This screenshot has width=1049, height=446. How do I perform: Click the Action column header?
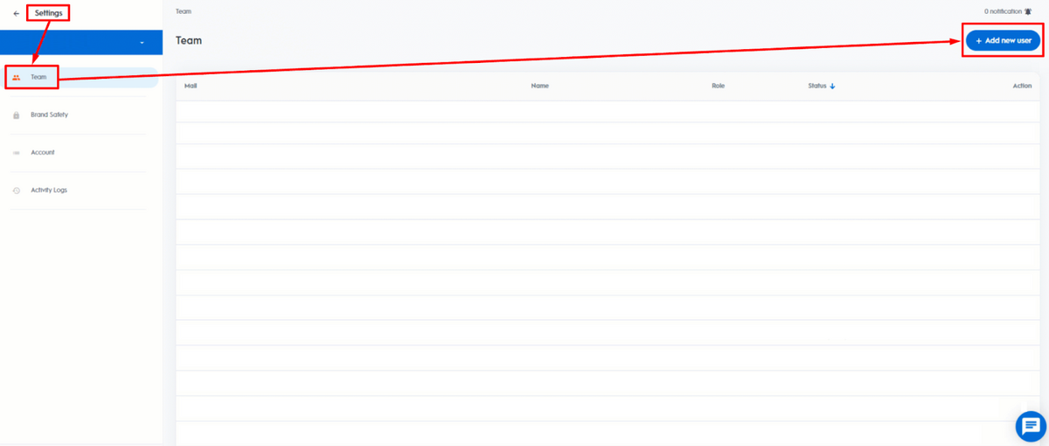[1022, 86]
